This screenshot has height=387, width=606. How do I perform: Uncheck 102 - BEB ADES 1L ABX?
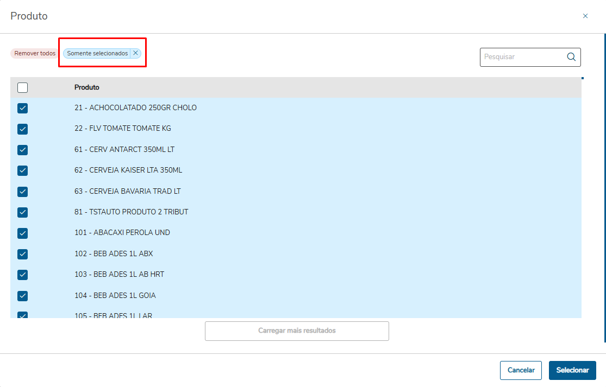tap(22, 254)
